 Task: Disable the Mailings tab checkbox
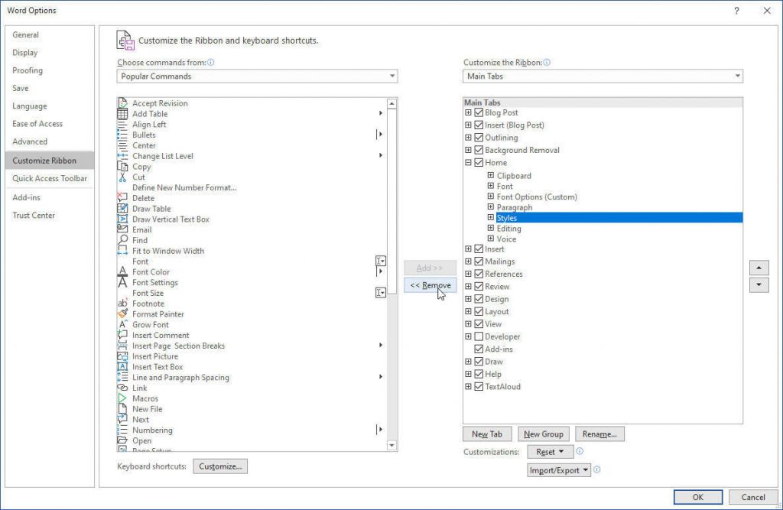click(477, 261)
